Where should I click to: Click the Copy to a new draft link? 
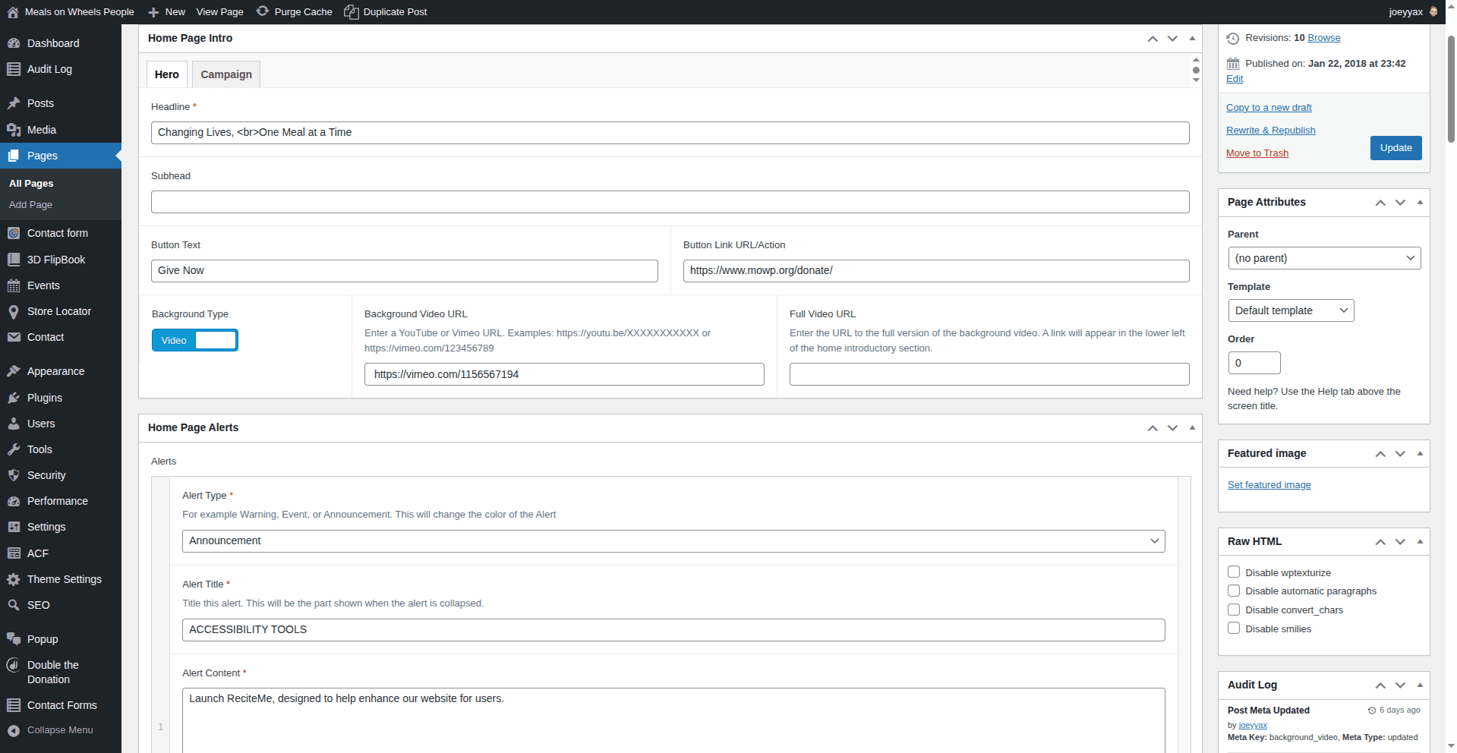point(1268,107)
